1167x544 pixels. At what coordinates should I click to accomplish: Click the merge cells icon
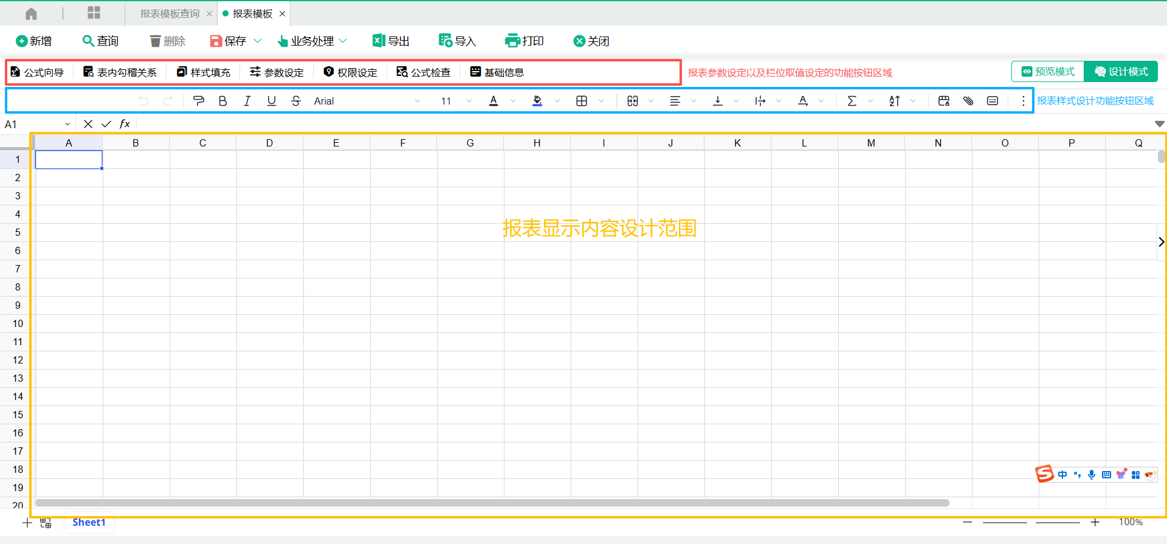click(633, 101)
